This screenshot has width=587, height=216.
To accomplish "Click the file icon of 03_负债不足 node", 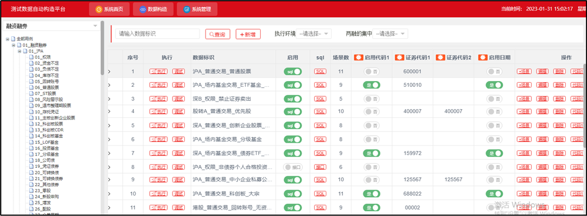I will [x=32, y=69].
